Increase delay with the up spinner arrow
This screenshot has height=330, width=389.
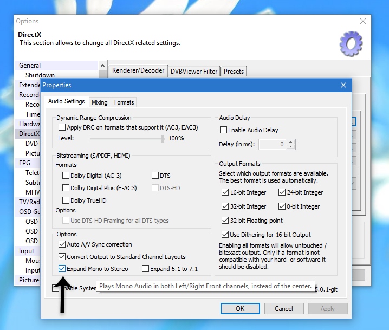[x=291, y=141]
